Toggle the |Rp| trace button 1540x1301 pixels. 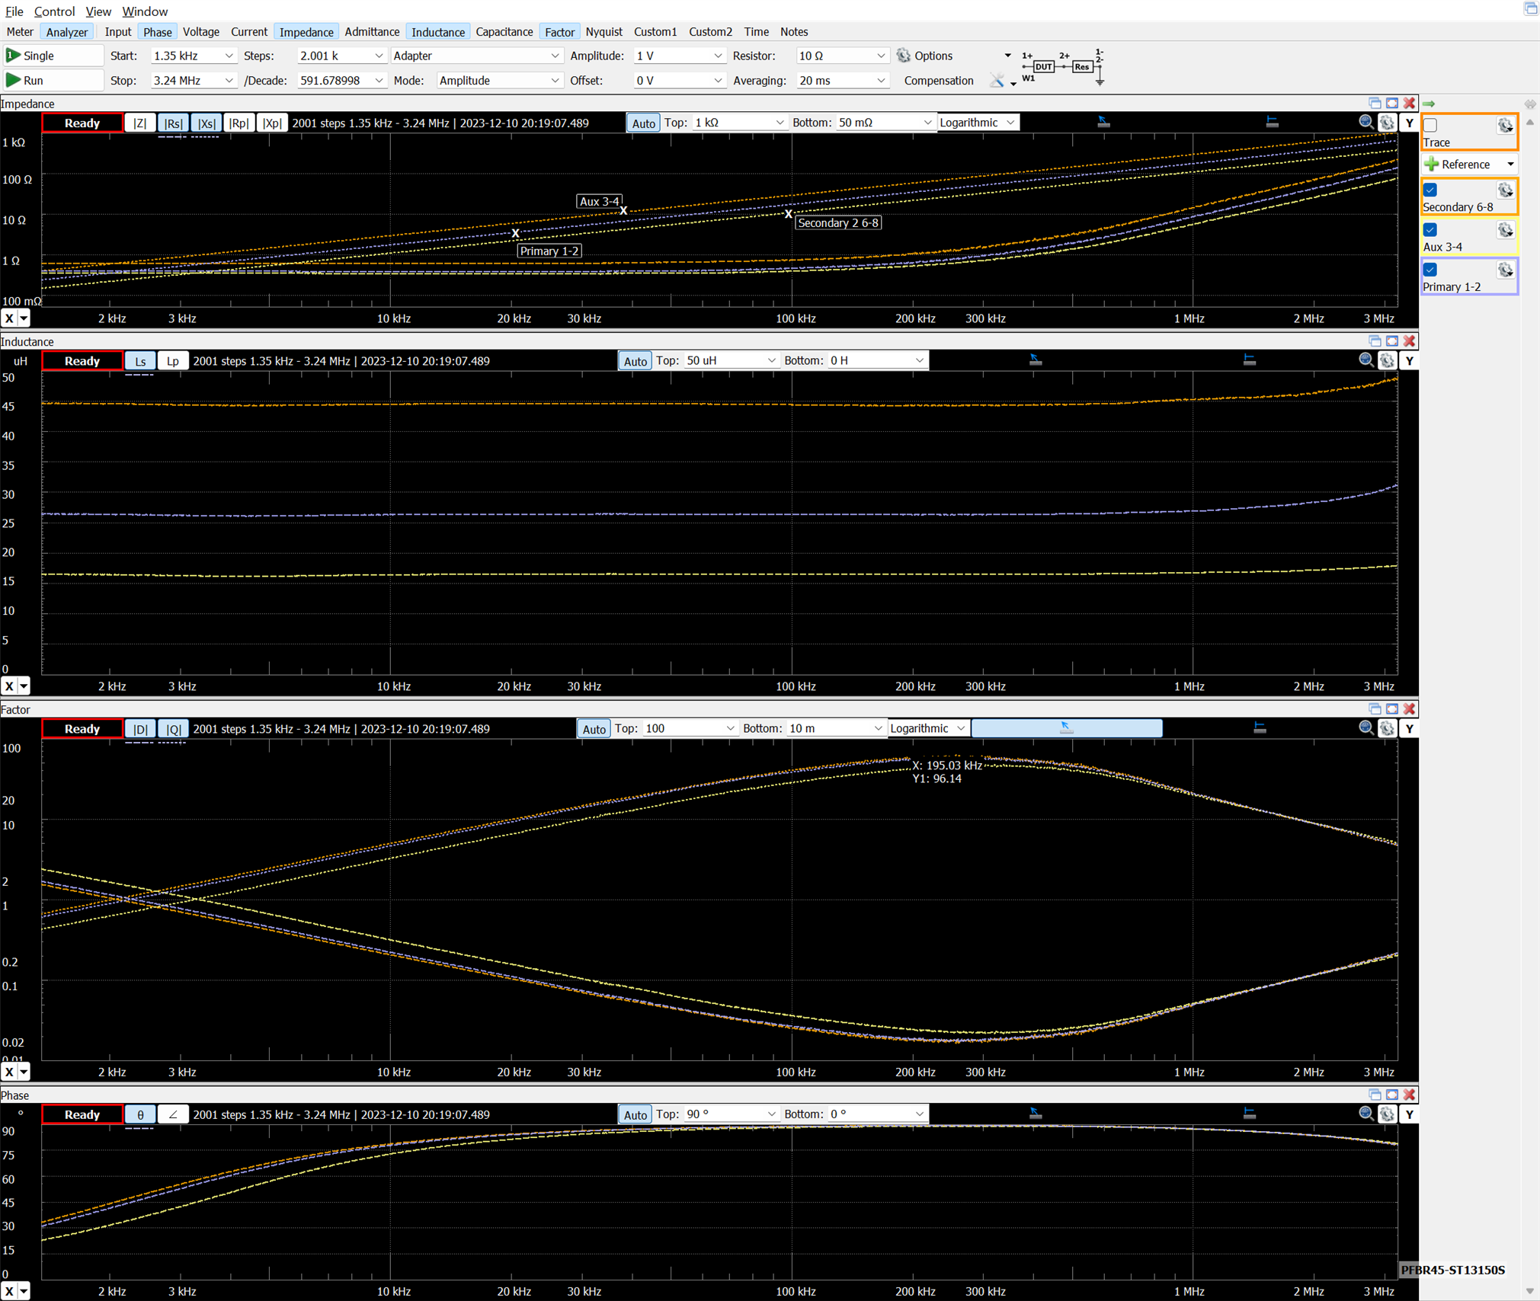(x=239, y=123)
